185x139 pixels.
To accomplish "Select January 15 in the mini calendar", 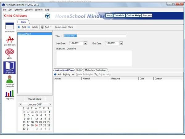I will (49, 119).
